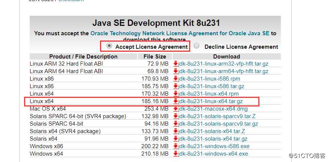Select Decline License Agreement radio button
Image resolution: width=329 pixels, height=162 pixels.
click(197, 46)
